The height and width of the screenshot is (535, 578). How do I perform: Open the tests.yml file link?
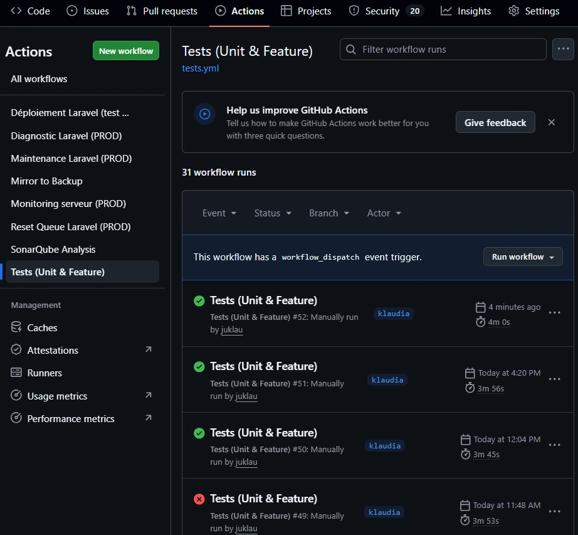tap(200, 68)
